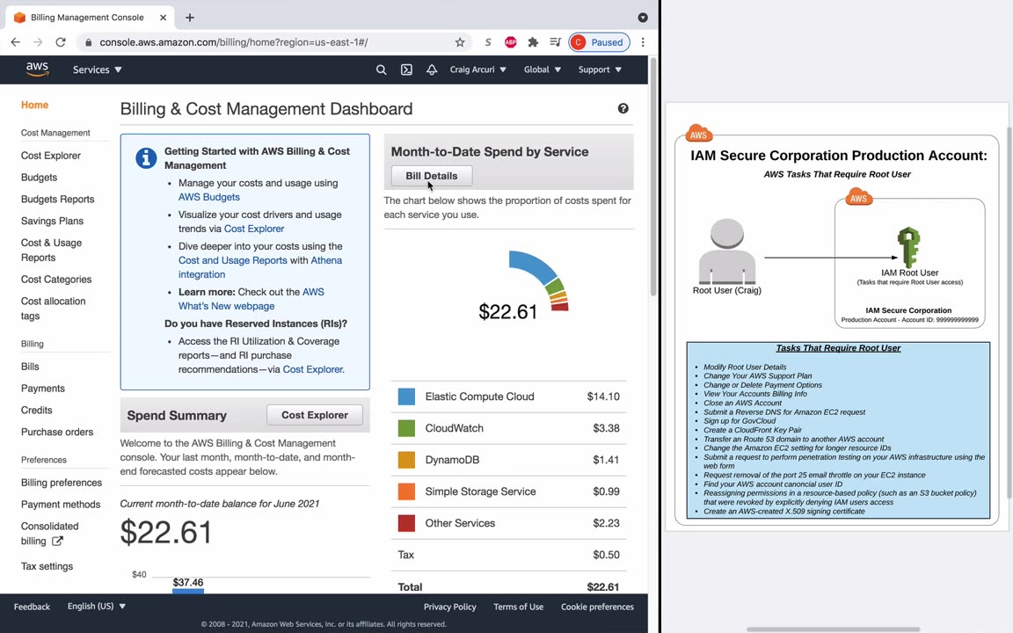Image resolution: width=1013 pixels, height=633 pixels.
Task: Close the Billing Management Console tab
Action: [x=164, y=18]
